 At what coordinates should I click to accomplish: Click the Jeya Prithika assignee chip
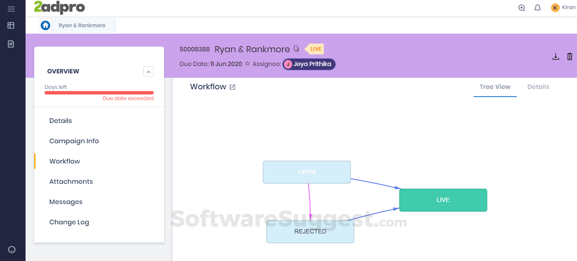click(309, 64)
